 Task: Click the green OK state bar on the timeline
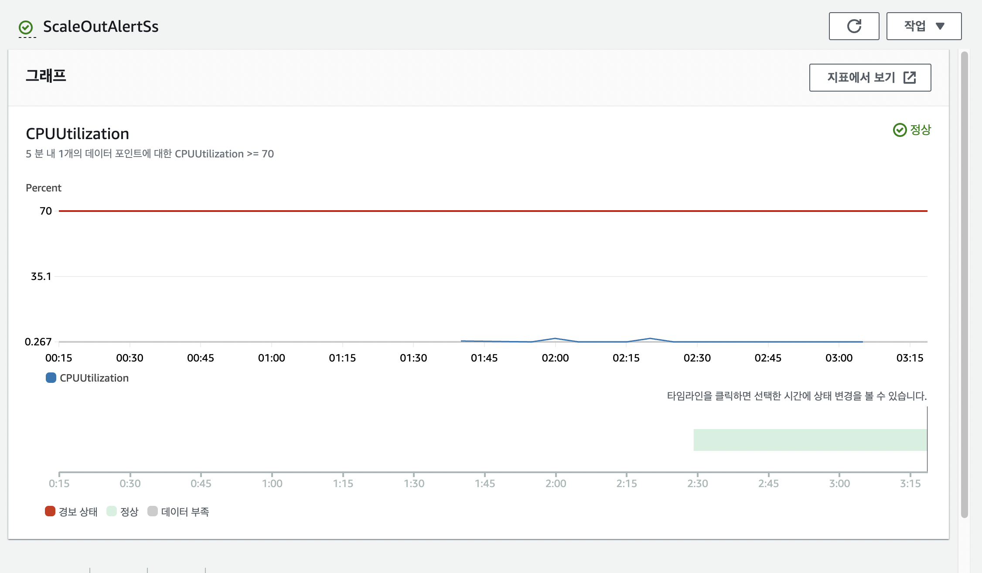tap(810, 440)
